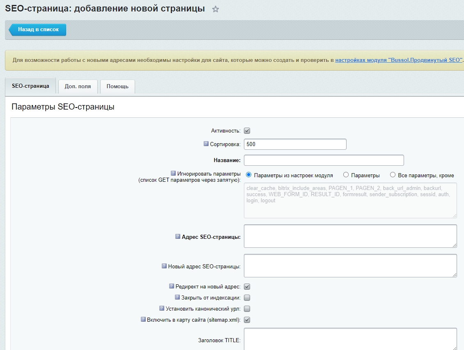
Task: Uncheck the Активность checkbox
Action: (247, 130)
